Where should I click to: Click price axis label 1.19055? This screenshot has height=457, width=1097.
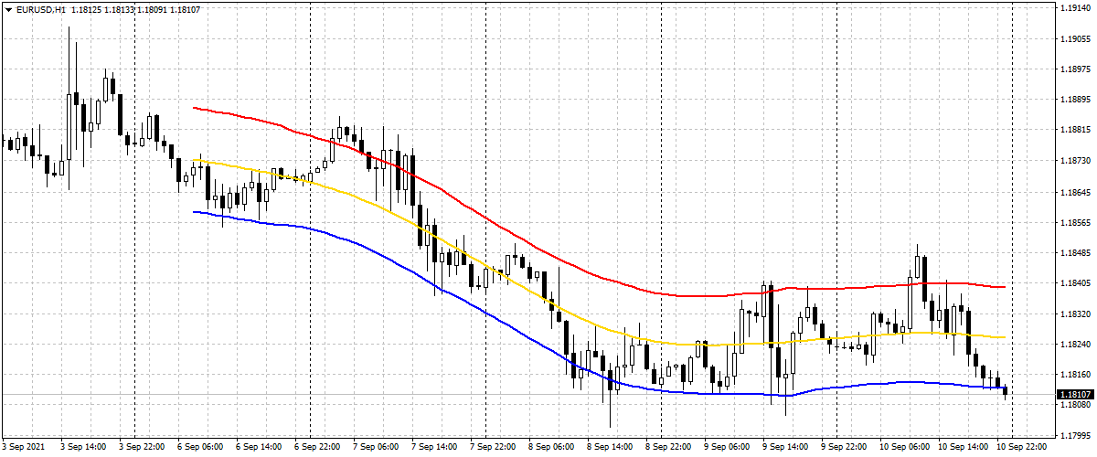point(1074,39)
